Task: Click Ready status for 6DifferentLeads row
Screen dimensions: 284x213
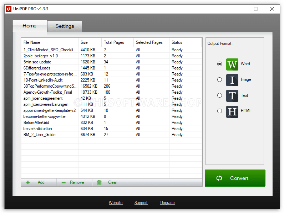Action: coord(177,68)
